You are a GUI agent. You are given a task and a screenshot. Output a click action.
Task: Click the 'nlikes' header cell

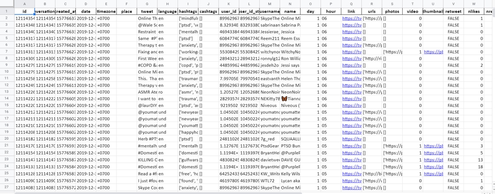(473, 12)
